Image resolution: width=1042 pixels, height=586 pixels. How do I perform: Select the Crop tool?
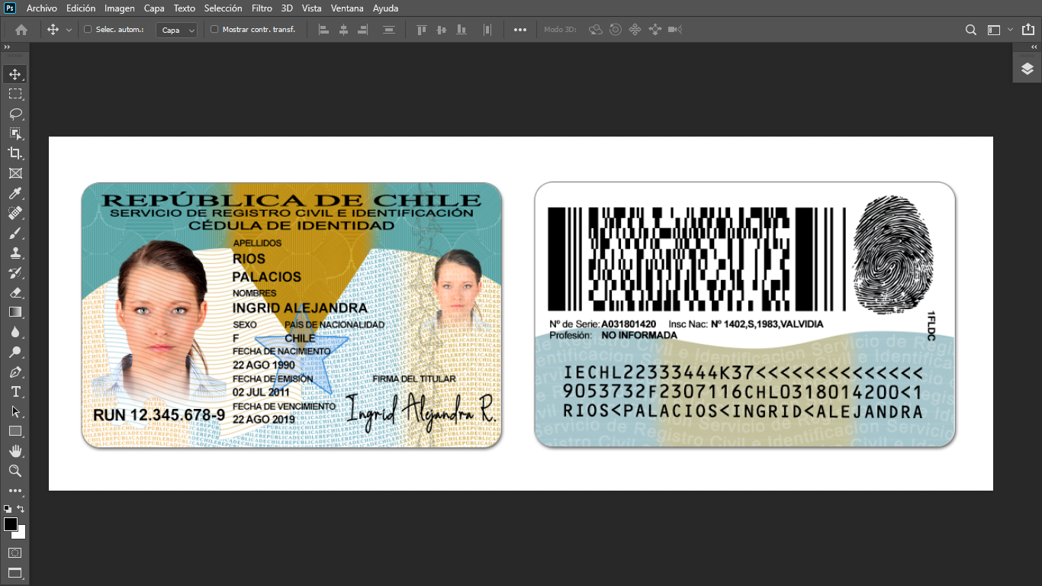[15, 153]
